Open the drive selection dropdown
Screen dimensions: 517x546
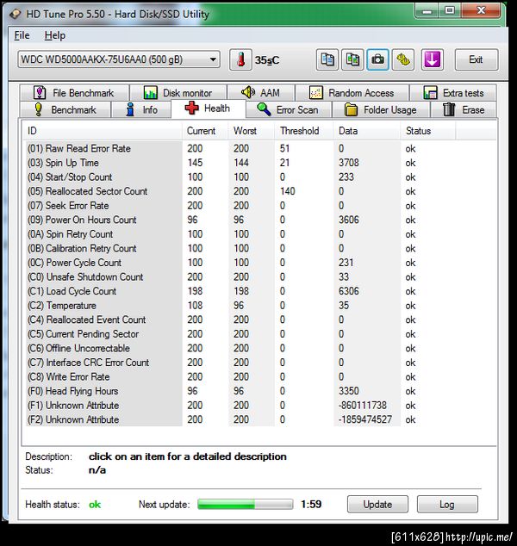tap(119, 59)
